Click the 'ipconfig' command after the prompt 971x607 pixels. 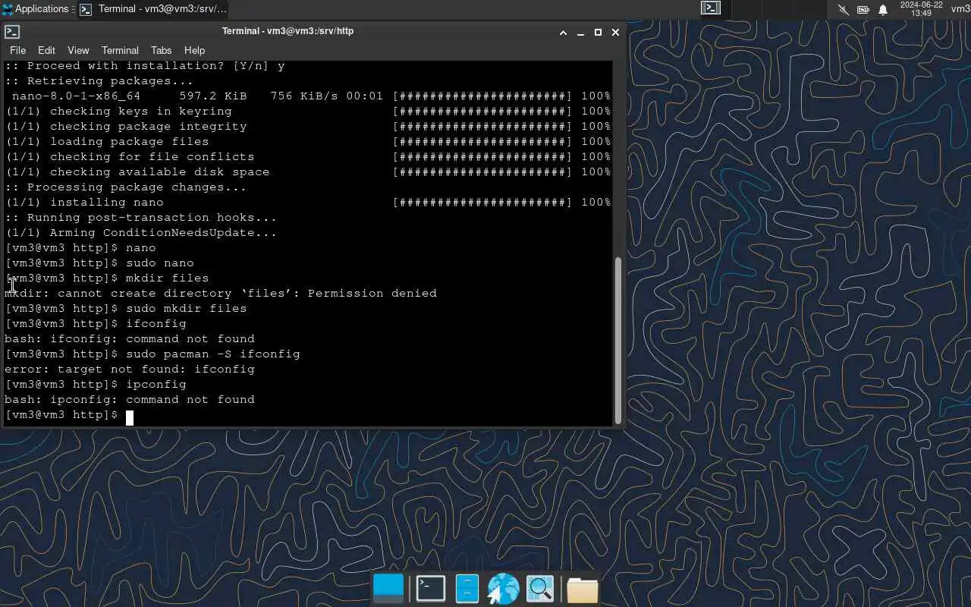pyautogui.click(x=156, y=384)
